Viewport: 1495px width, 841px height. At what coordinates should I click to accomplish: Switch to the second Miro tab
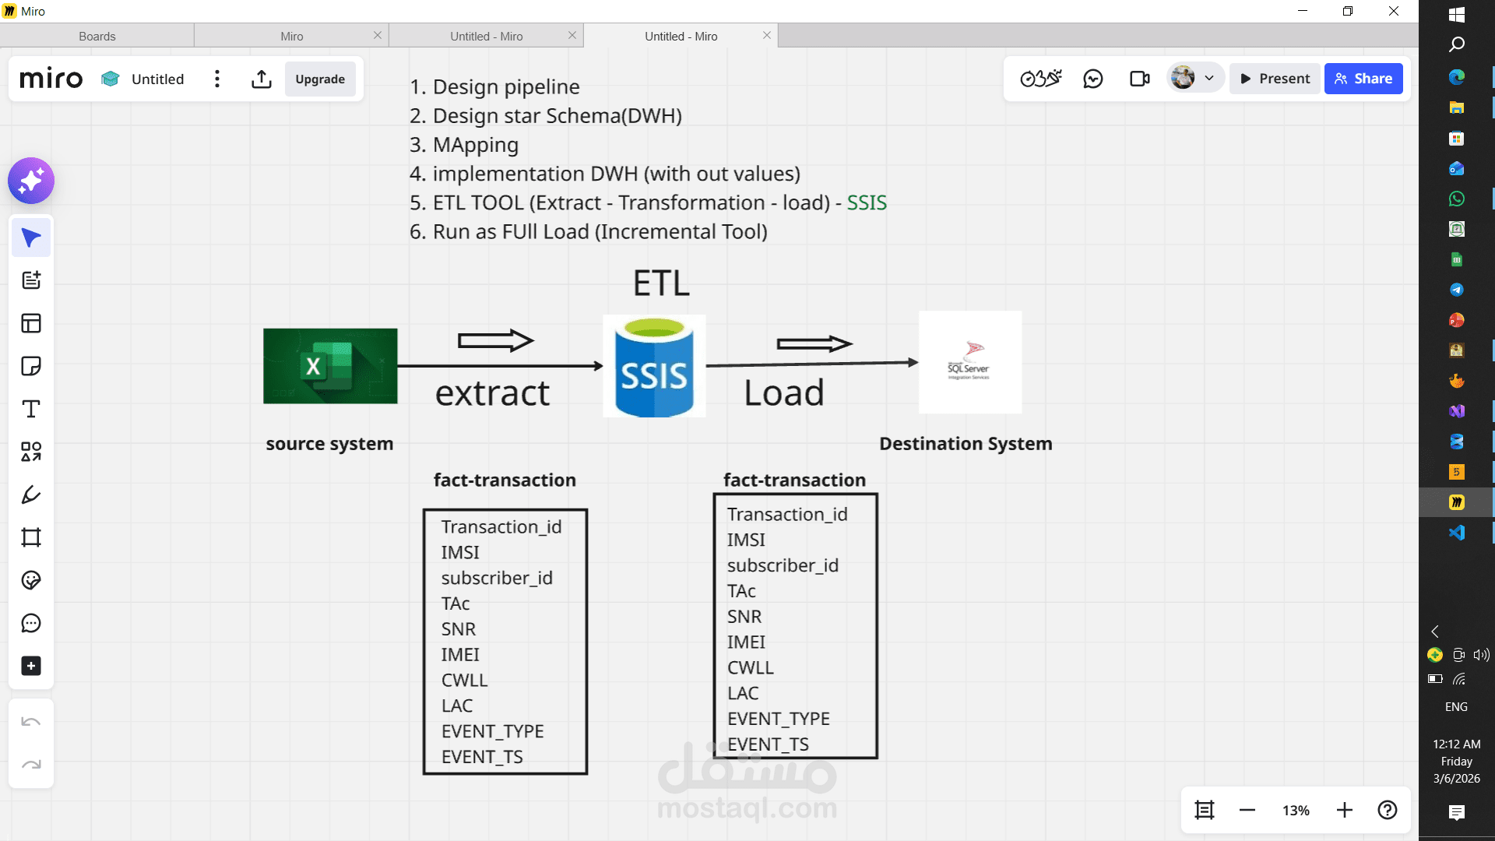click(x=291, y=36)
